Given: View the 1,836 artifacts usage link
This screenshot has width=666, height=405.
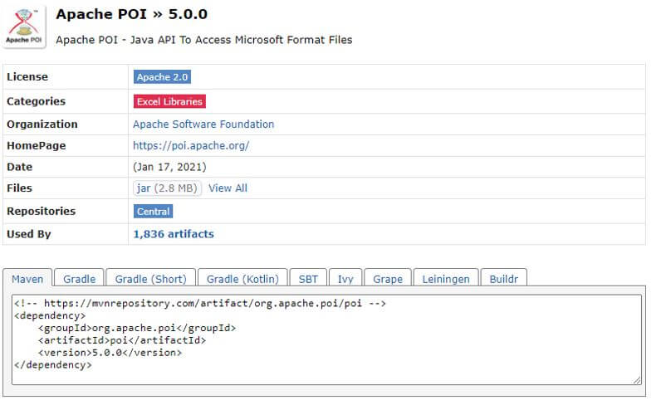Looking at the screenshot, I should 174,234.
